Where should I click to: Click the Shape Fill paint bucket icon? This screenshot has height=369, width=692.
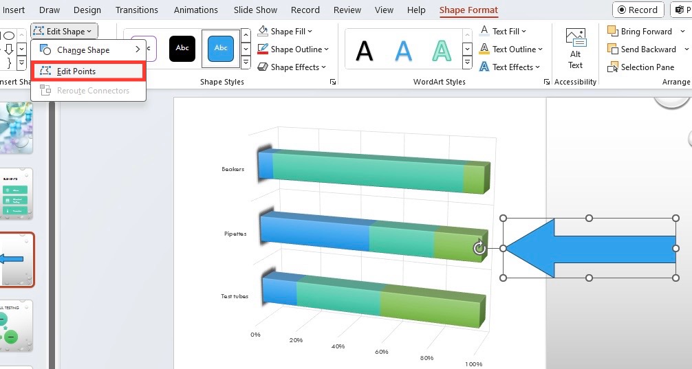coord(263,32)
